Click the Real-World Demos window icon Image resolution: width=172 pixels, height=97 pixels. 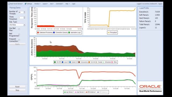coord(9,4)
